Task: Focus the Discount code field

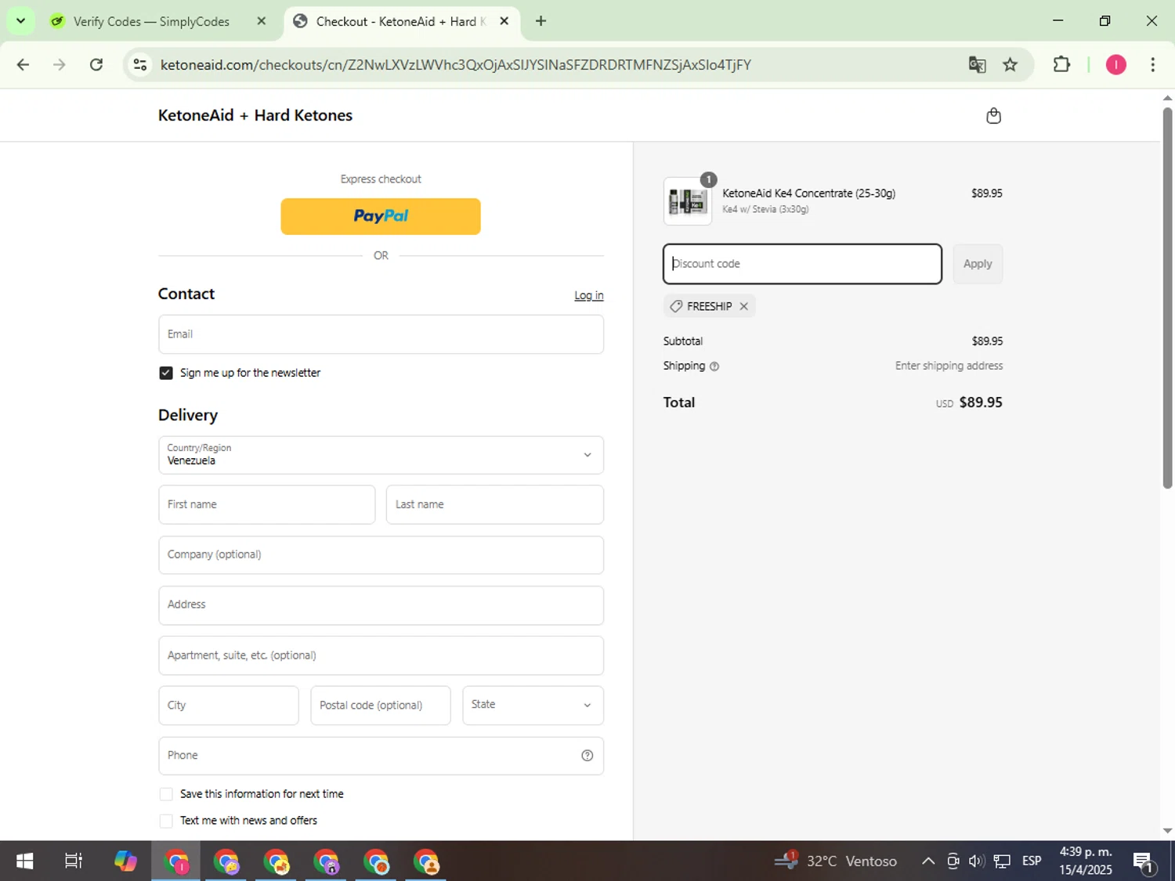Action: pos(802,264)
